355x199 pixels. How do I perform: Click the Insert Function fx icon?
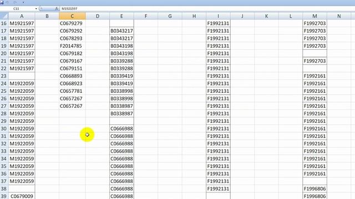tap(57, 9)
